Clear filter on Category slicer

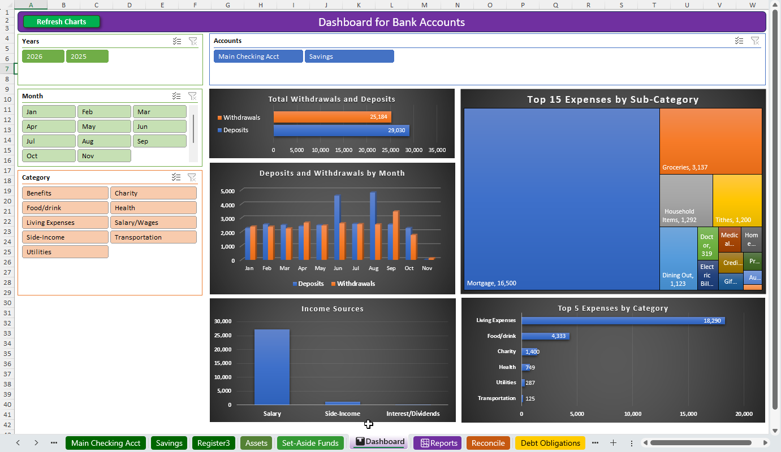click(193, 177)
